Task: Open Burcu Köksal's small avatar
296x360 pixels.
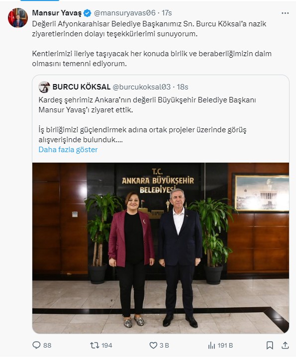Action: tap(44, 87)
